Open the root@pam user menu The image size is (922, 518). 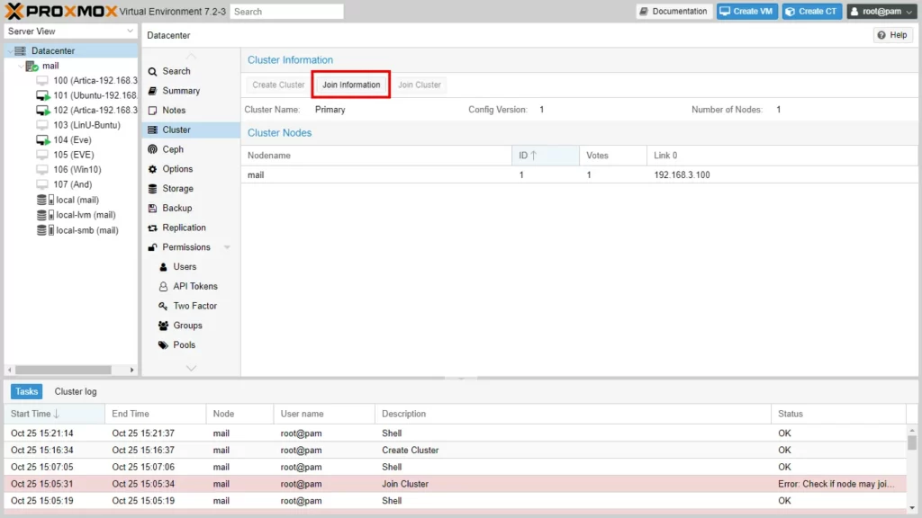click(881, 12)
